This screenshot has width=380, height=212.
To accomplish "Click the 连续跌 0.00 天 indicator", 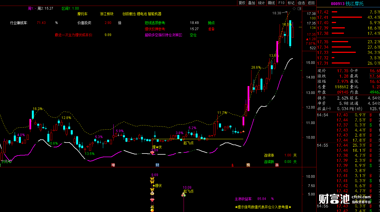I will click(280, 162).
